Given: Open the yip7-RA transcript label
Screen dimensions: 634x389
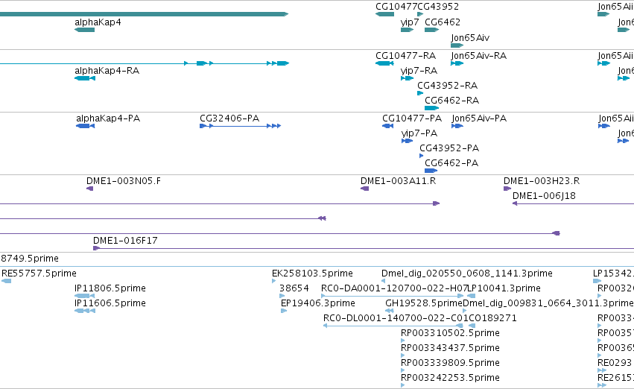Looking at the screenshot, I should click(x=419, y=71).
